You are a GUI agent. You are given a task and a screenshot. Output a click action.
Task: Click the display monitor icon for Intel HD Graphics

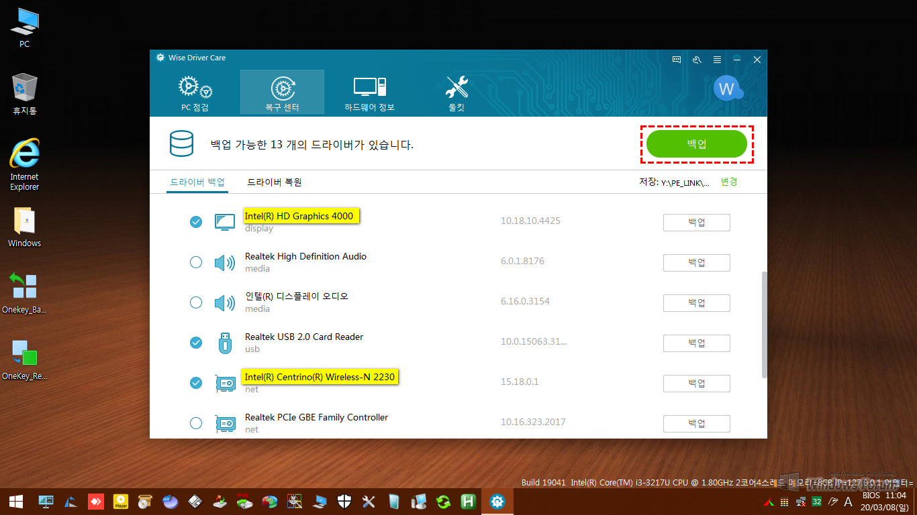(x=225, y=222)
